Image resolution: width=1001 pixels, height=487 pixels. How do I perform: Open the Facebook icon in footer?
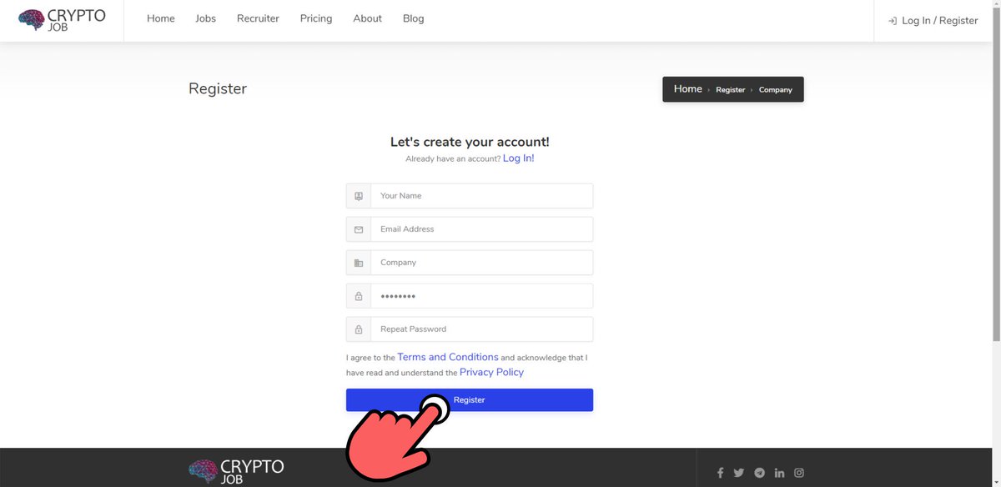(x=720, y=473)
